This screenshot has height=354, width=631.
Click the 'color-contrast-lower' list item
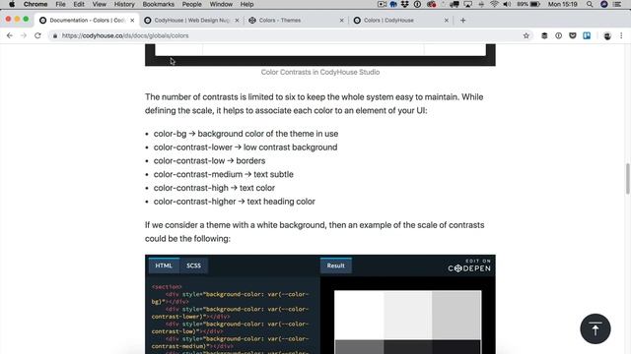245,147
